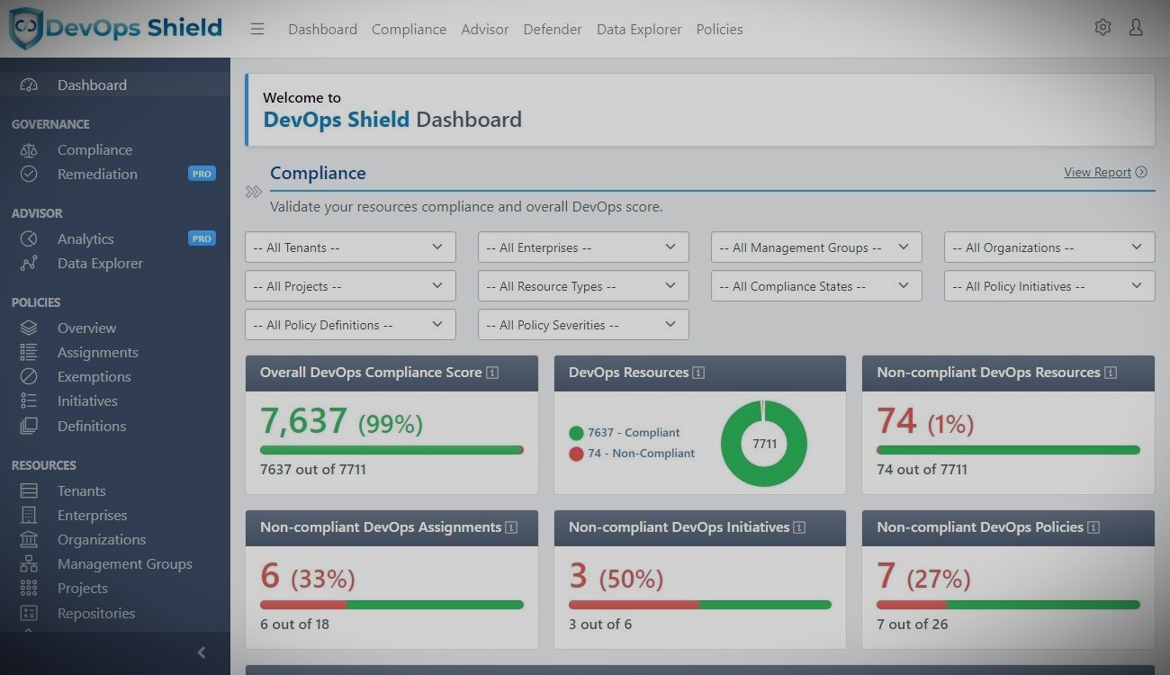This screenshot has width=1170, height=675.
Task: Open the All Policy Severities dropdown
Action: [x=583, y=325]
